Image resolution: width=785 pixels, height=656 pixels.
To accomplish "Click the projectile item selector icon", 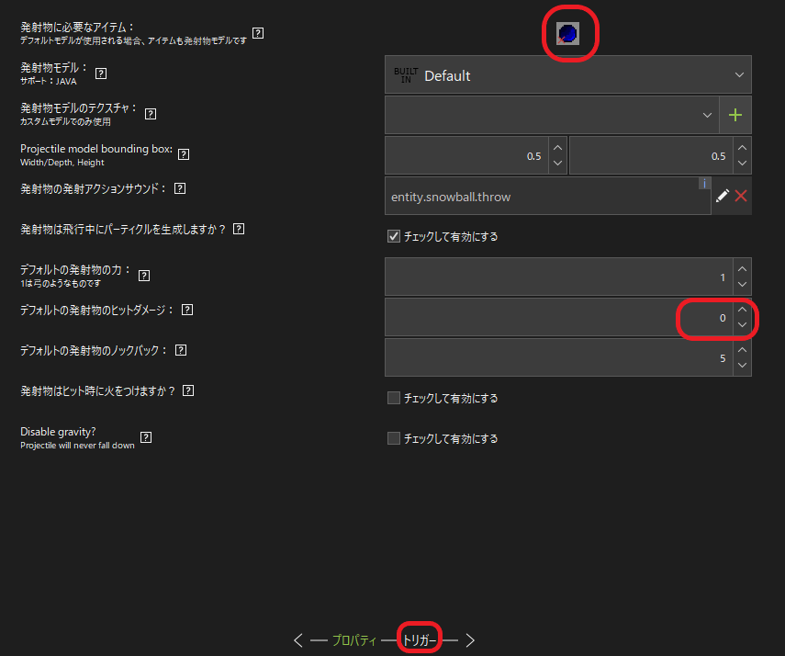I will coord(568,34).
